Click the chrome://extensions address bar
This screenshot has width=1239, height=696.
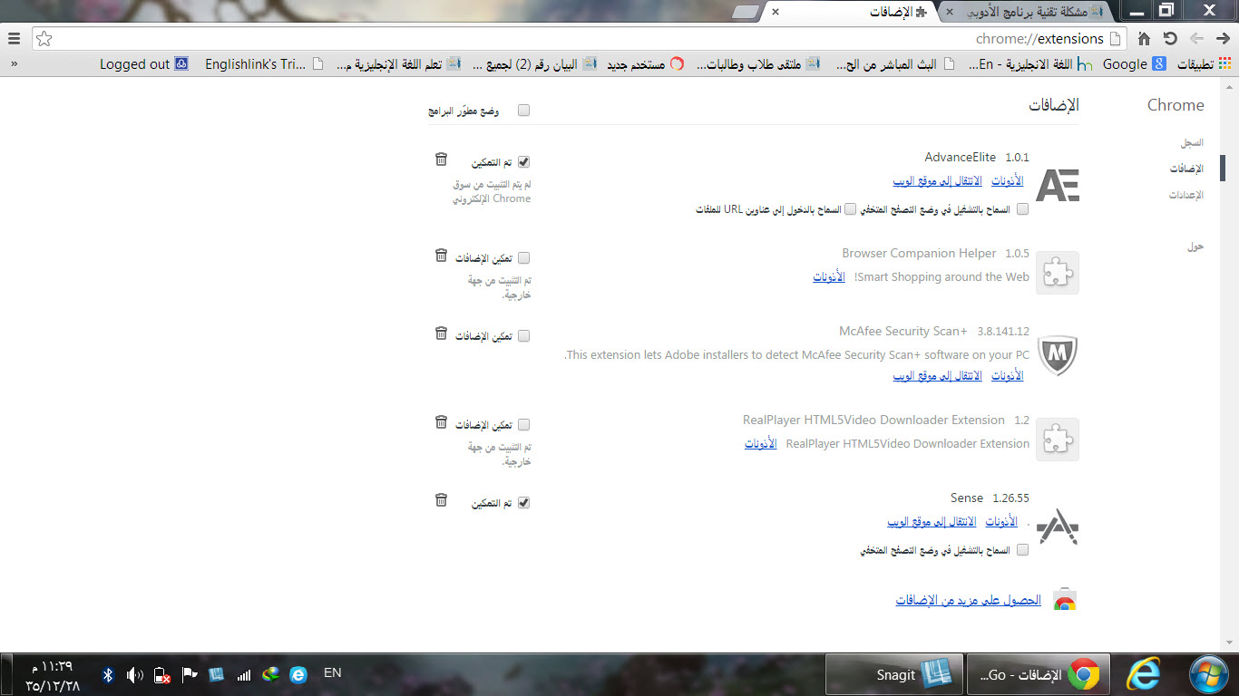[x=580, y=39]
